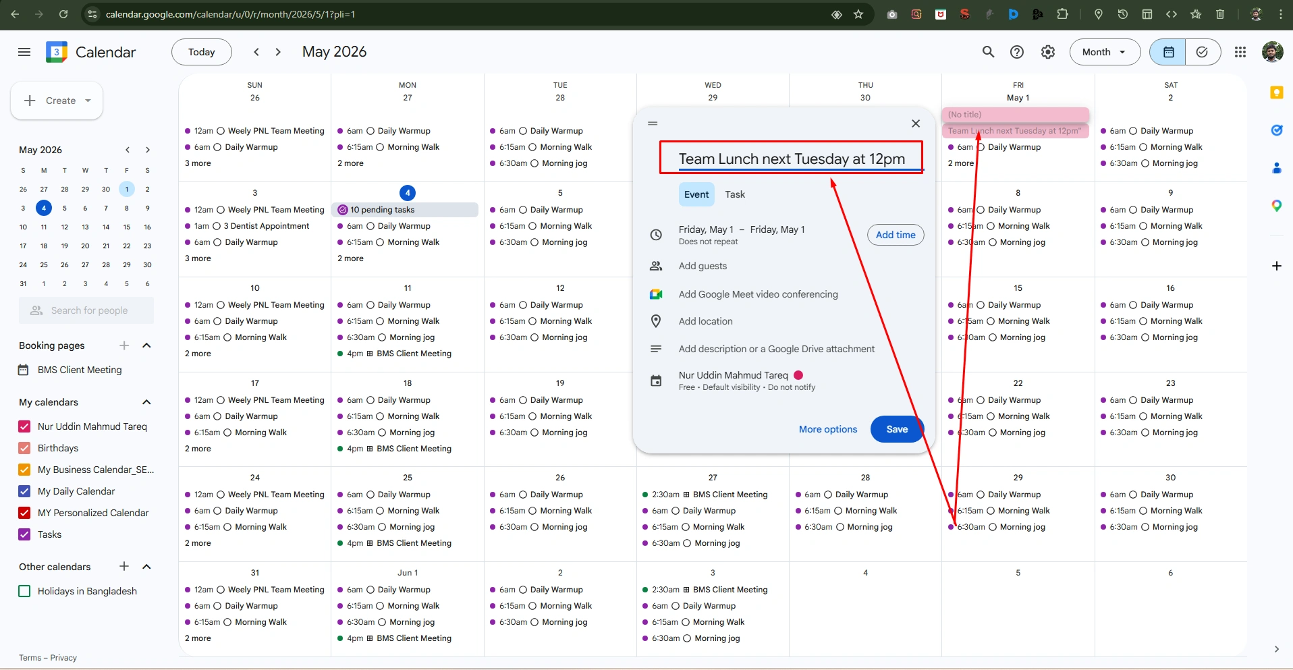Click Add Google Meet video conferencing

pos(758,294)
